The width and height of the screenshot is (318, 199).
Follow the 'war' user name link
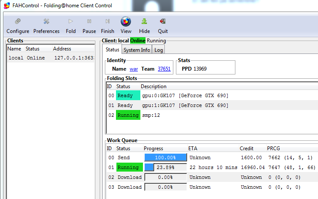tap(134, 69)
